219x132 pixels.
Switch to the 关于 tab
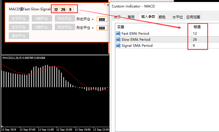pyautogui.click(x=117, y=17)
